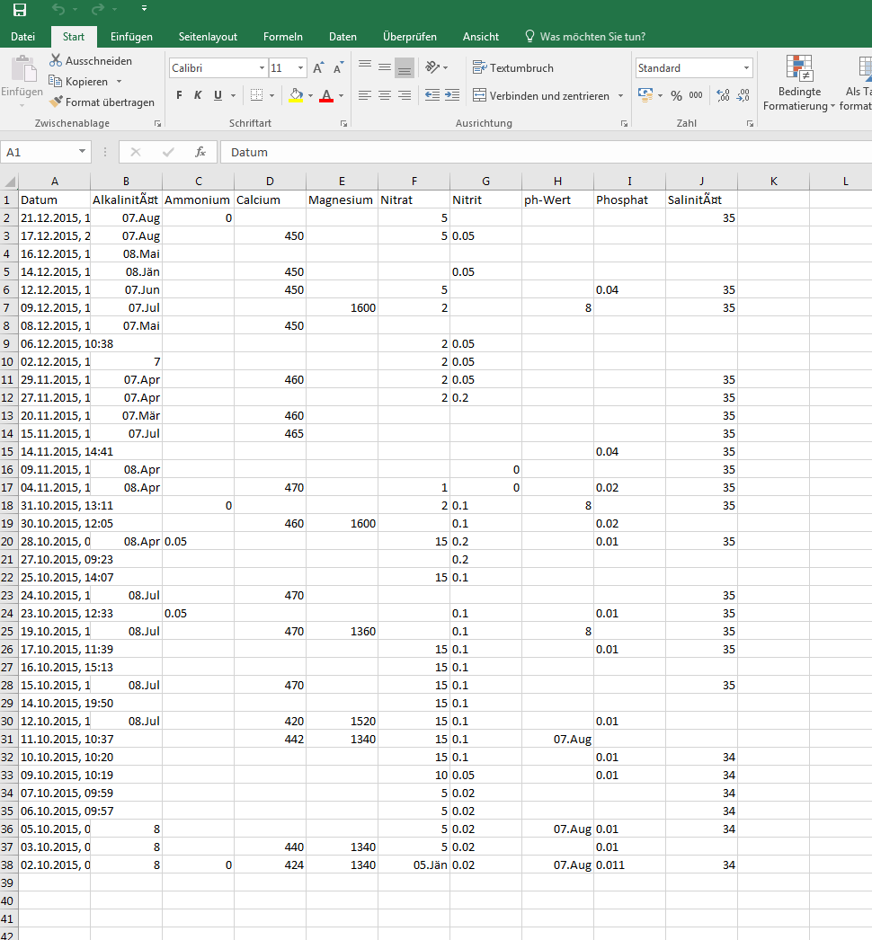This screenshot has width=872, height=940.
Task: Click the Format übertragen paintbrush icon
Action: point(57,102)
